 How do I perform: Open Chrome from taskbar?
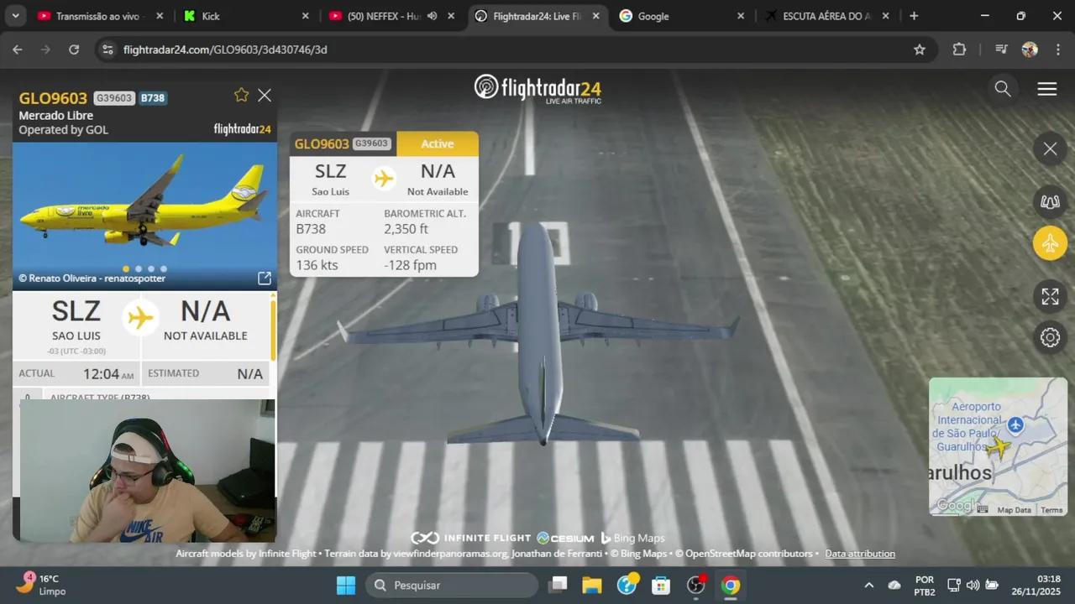[731, 585]
